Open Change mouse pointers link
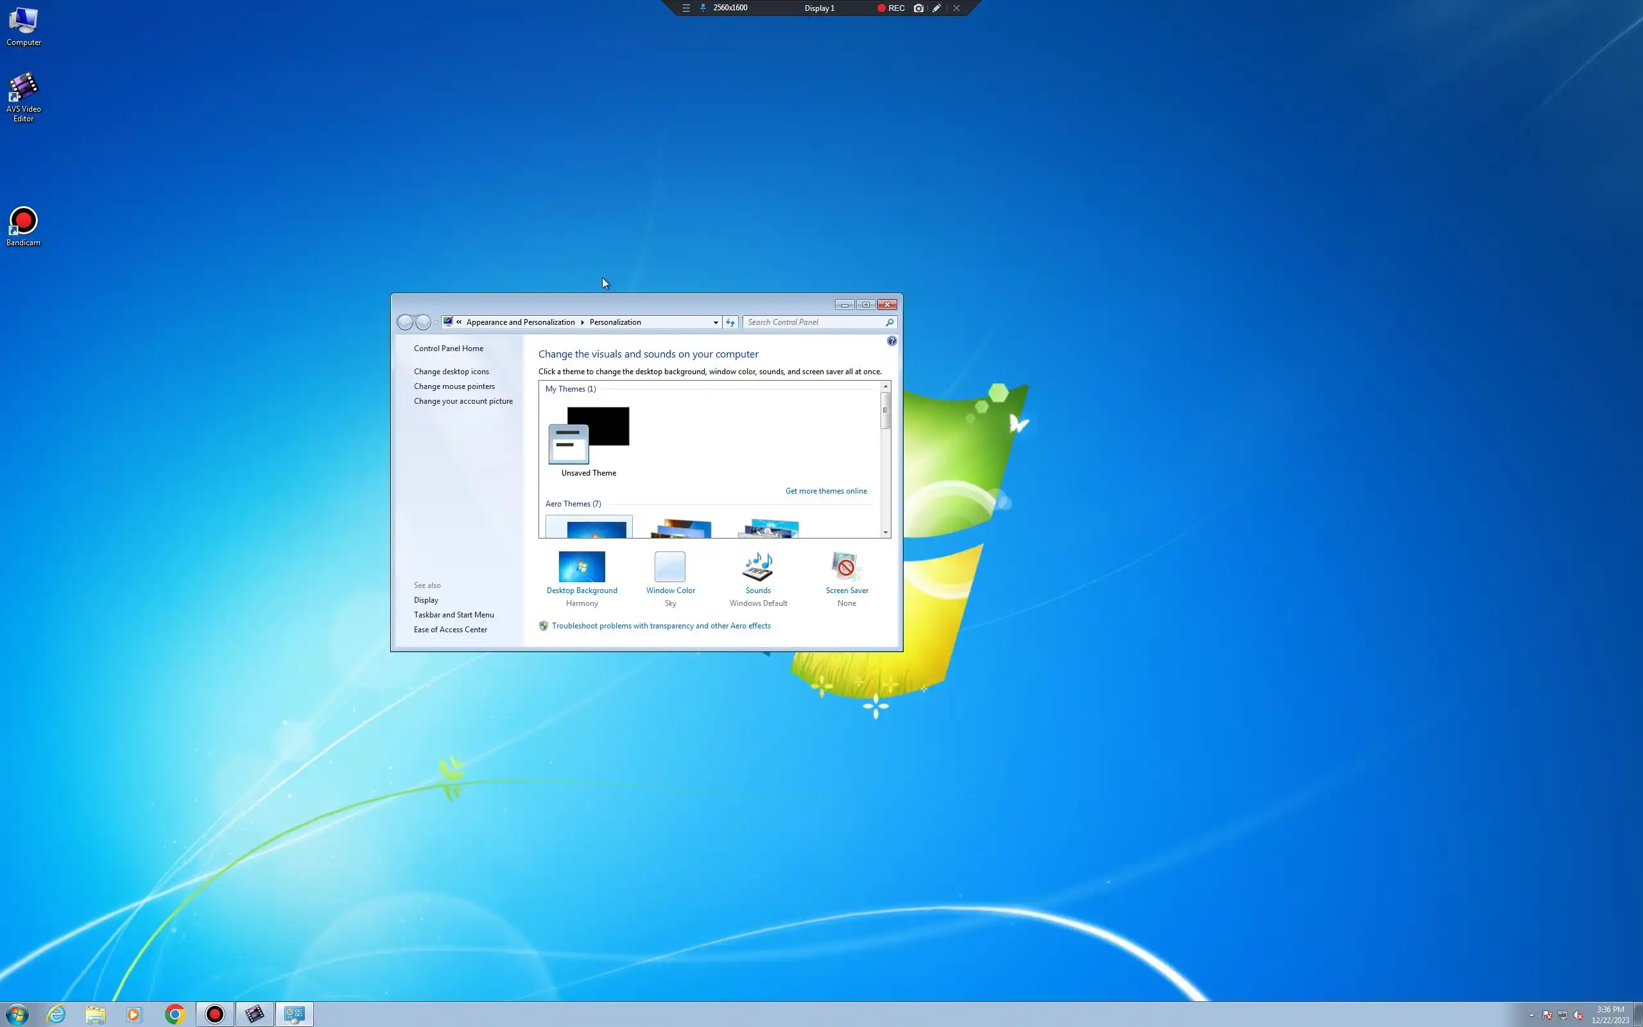The image size is (1643, 1027). pos(454,386)
